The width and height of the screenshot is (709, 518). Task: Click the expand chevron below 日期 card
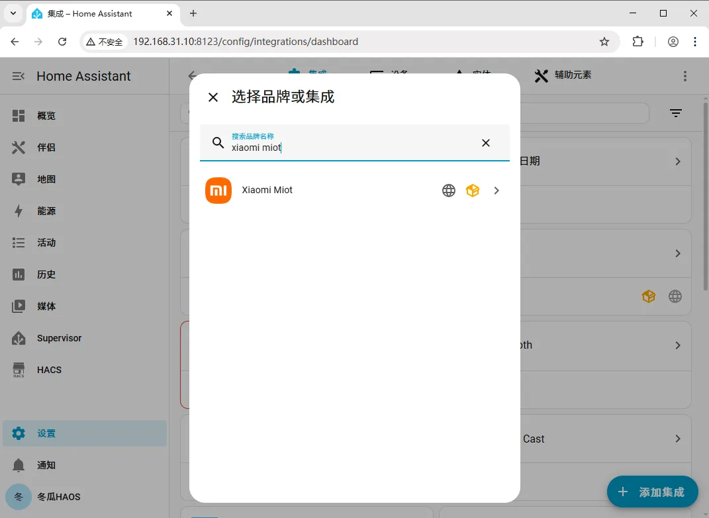(678, 253)
